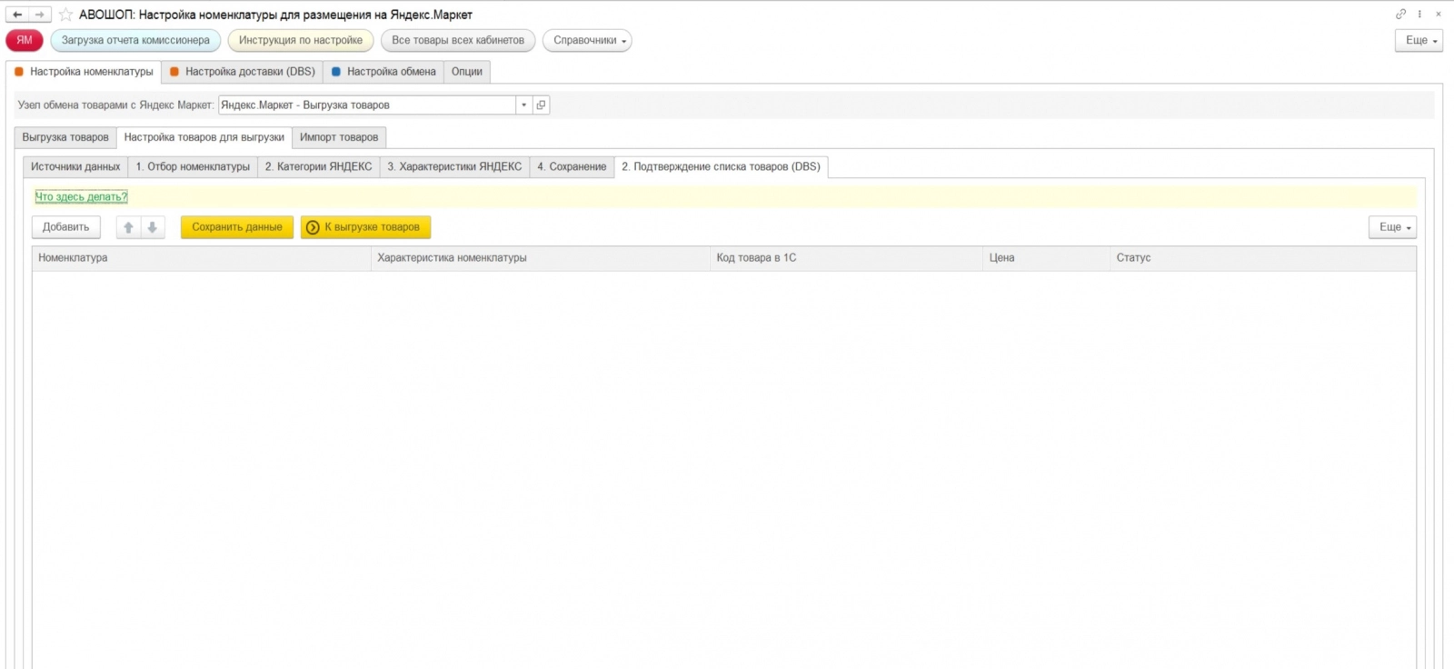This screenshot has height=669, width=1454.
Task: Click the forward navigation arrow
Action: coord(39,15)
